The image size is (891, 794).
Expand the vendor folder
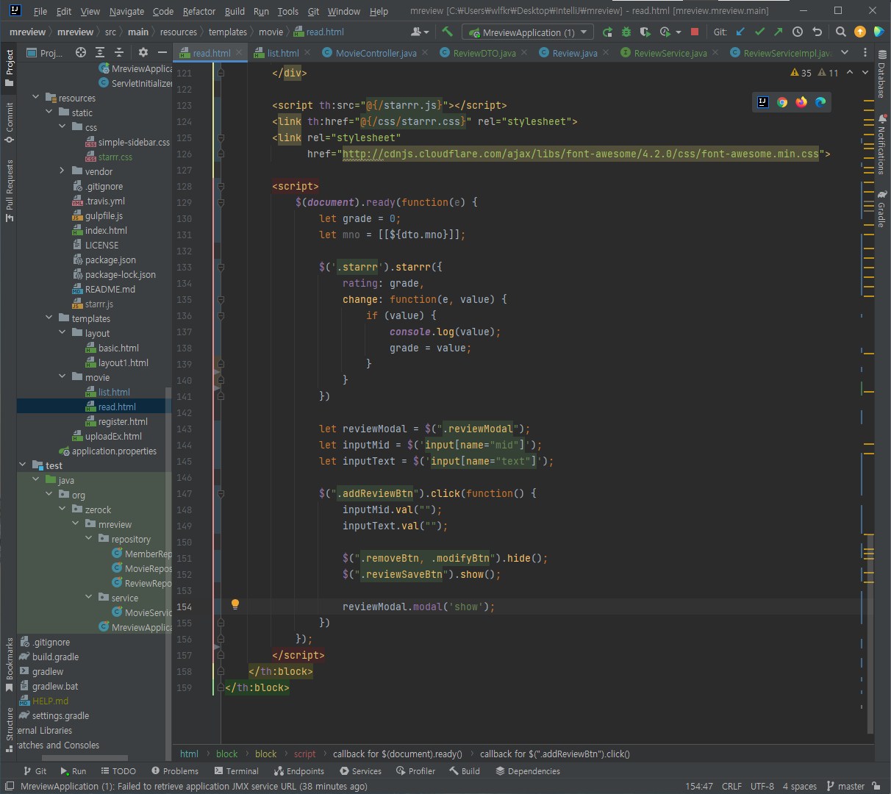tap(62, 171)
